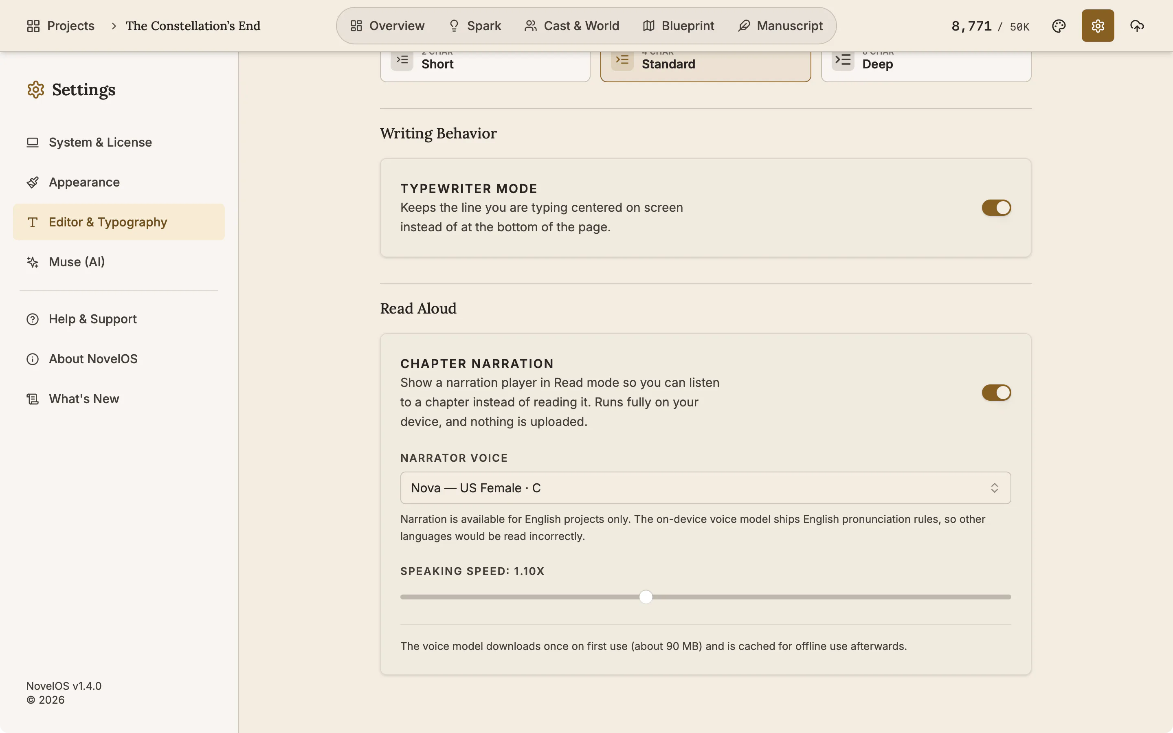Open Help & Support page
1173x733 pixels.
[119, 319]
